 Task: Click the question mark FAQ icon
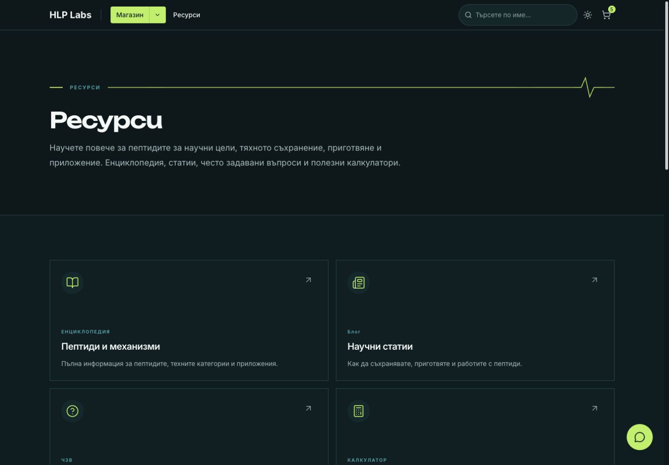coord(73,411)
